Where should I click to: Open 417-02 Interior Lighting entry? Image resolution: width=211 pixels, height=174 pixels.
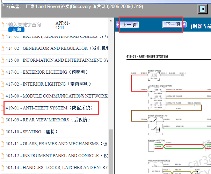point(48,84)
